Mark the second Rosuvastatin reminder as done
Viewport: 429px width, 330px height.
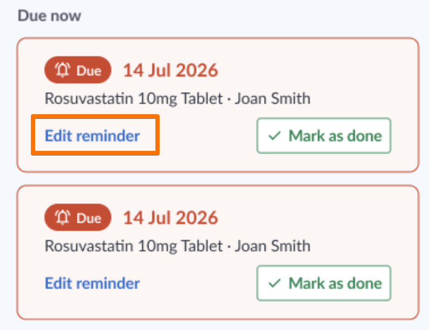tap(324, 283)
